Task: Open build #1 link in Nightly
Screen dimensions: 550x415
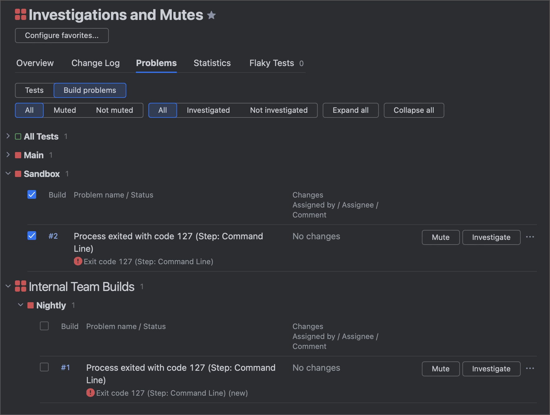Action: coord(65,368)
